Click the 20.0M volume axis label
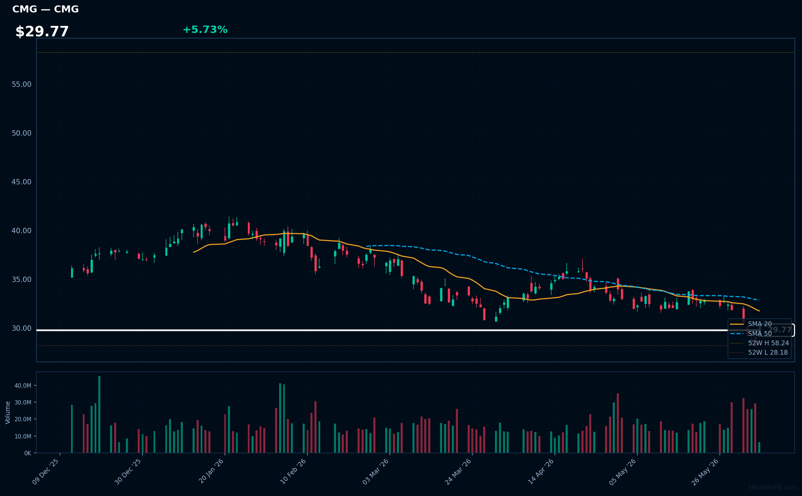Screen dimensions: 802x496 (23, 419)
